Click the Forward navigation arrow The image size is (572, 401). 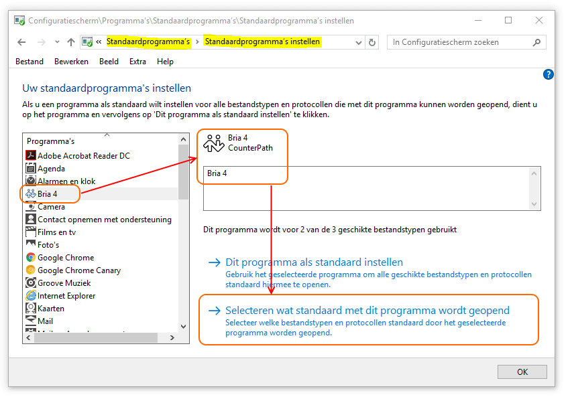[41, 42]
